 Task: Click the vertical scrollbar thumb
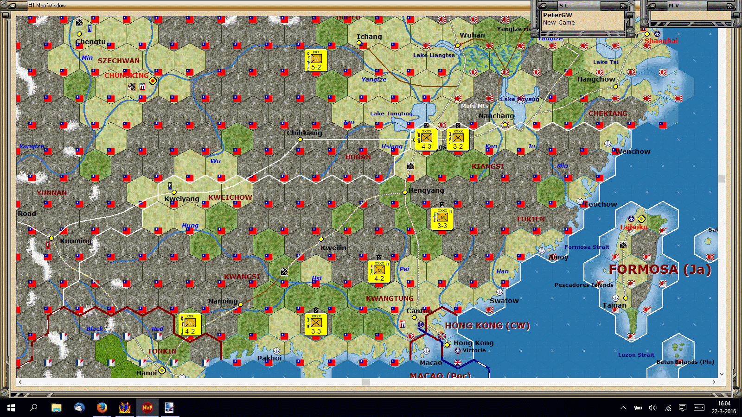(x=722, y=178)
